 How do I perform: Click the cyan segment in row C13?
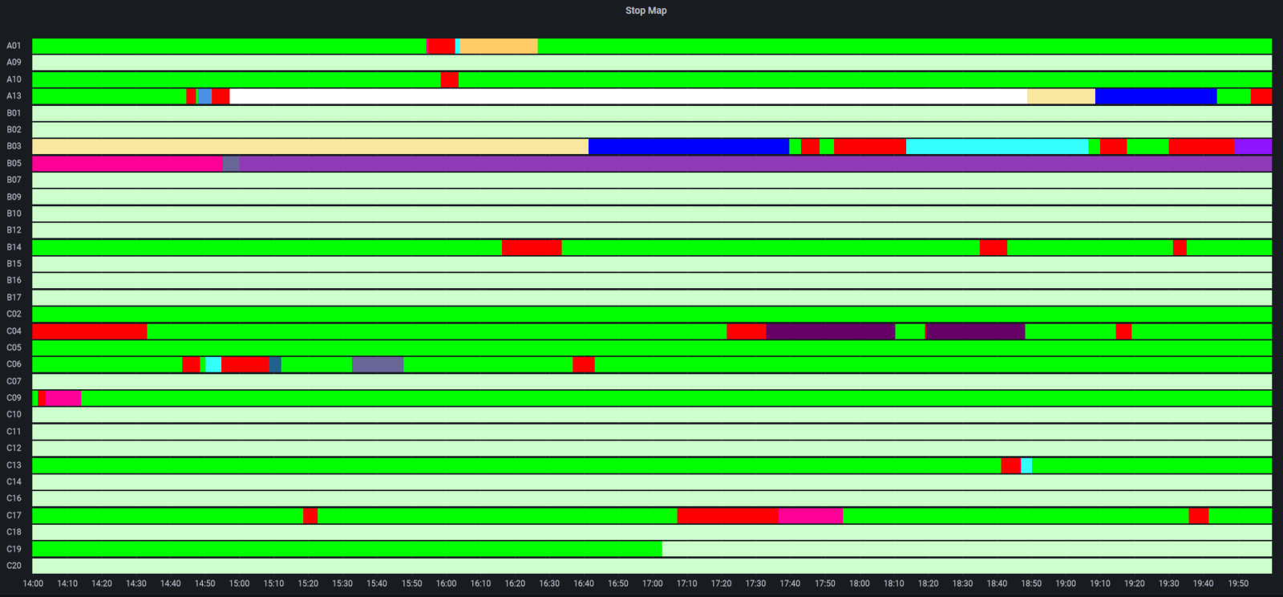click(1026, 465)
